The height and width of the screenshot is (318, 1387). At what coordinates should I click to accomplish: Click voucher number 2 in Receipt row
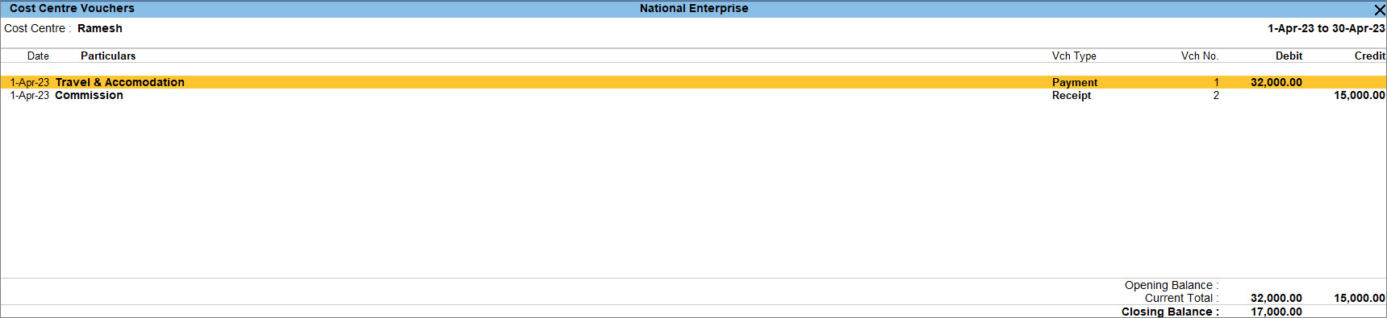[x=1216, y=95]
